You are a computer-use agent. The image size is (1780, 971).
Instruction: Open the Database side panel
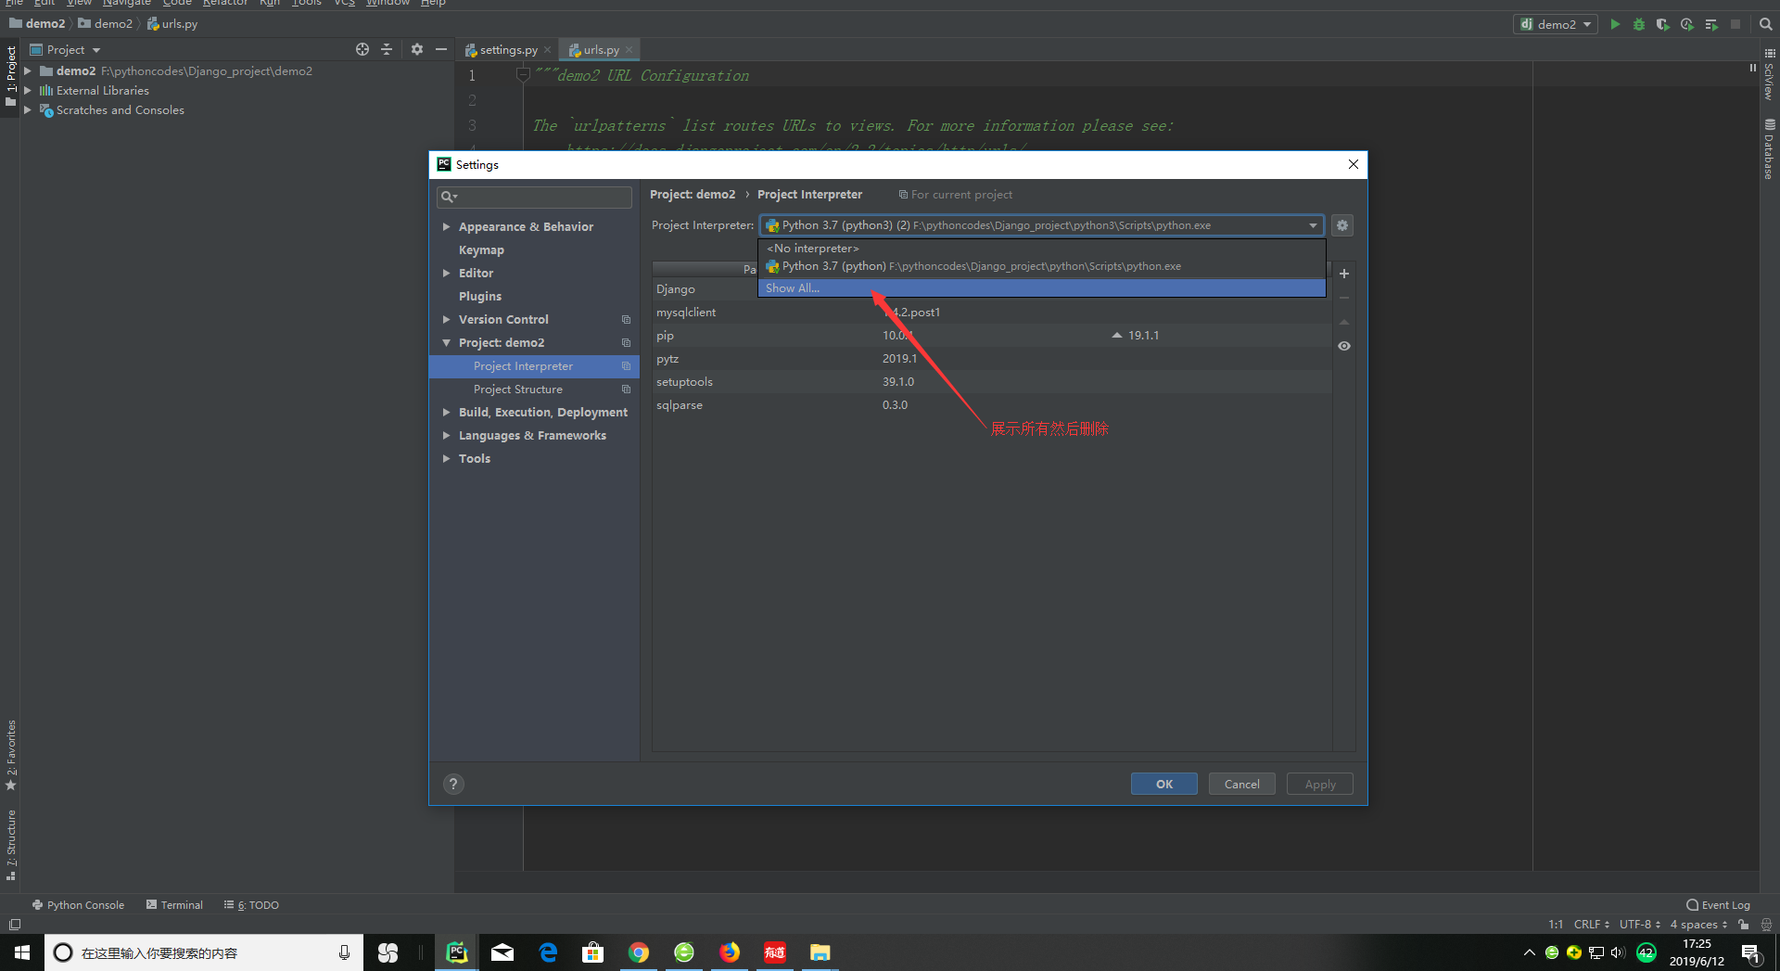click(1770, 148)
